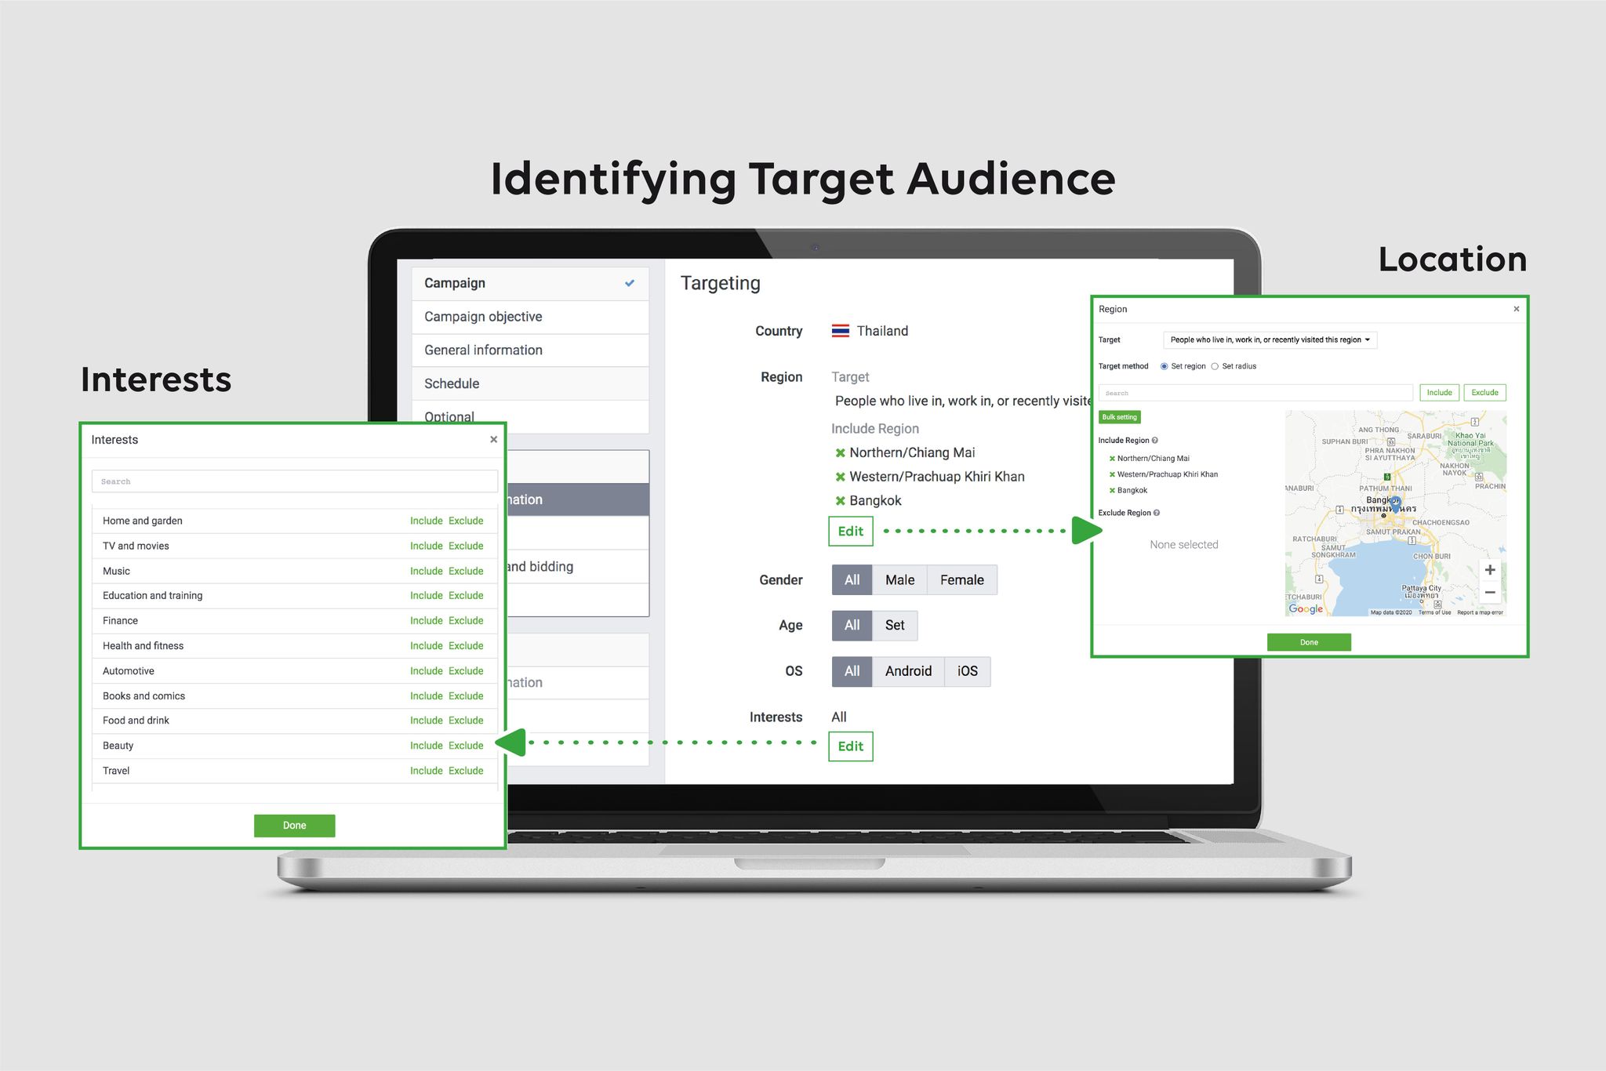
Task: Zoom out on the map
Action: click(x=1490, y=593)
